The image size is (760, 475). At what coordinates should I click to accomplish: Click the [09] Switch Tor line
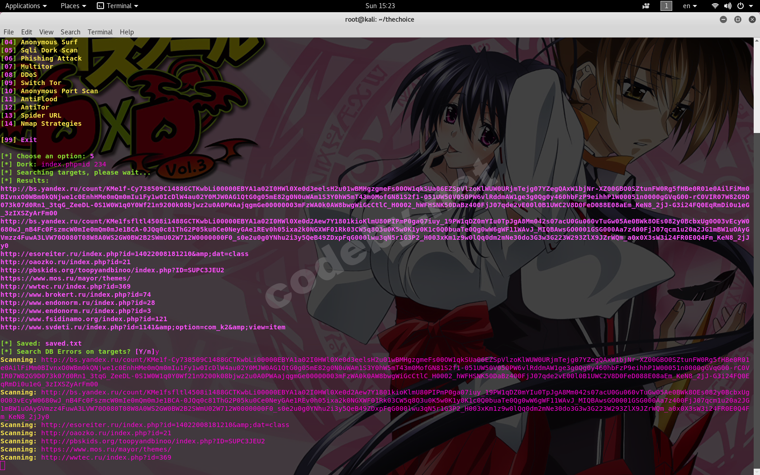pos(31,83)
